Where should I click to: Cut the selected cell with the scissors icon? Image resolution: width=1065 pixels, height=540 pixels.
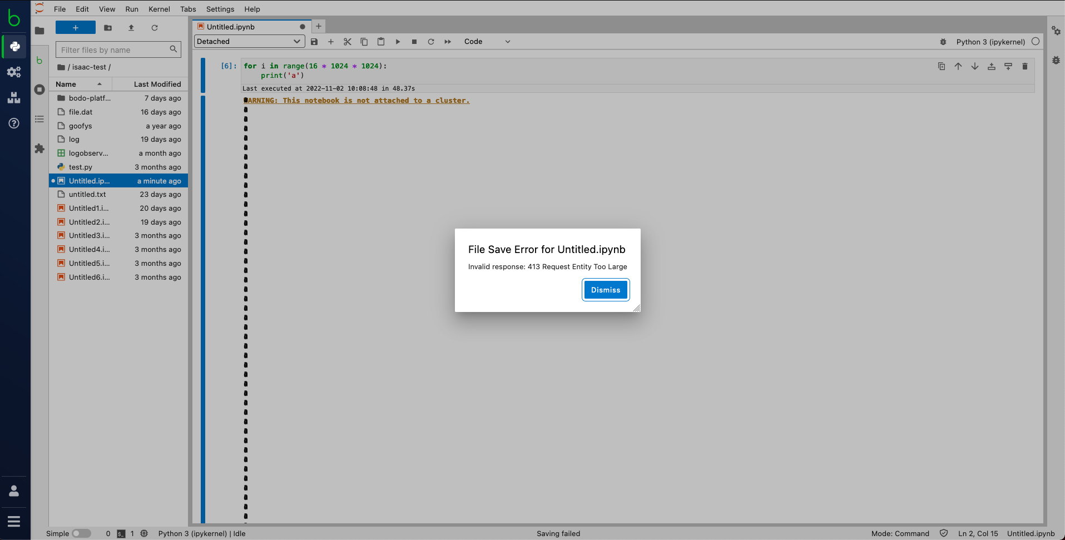pyautogui.click(x=348, y=41)
